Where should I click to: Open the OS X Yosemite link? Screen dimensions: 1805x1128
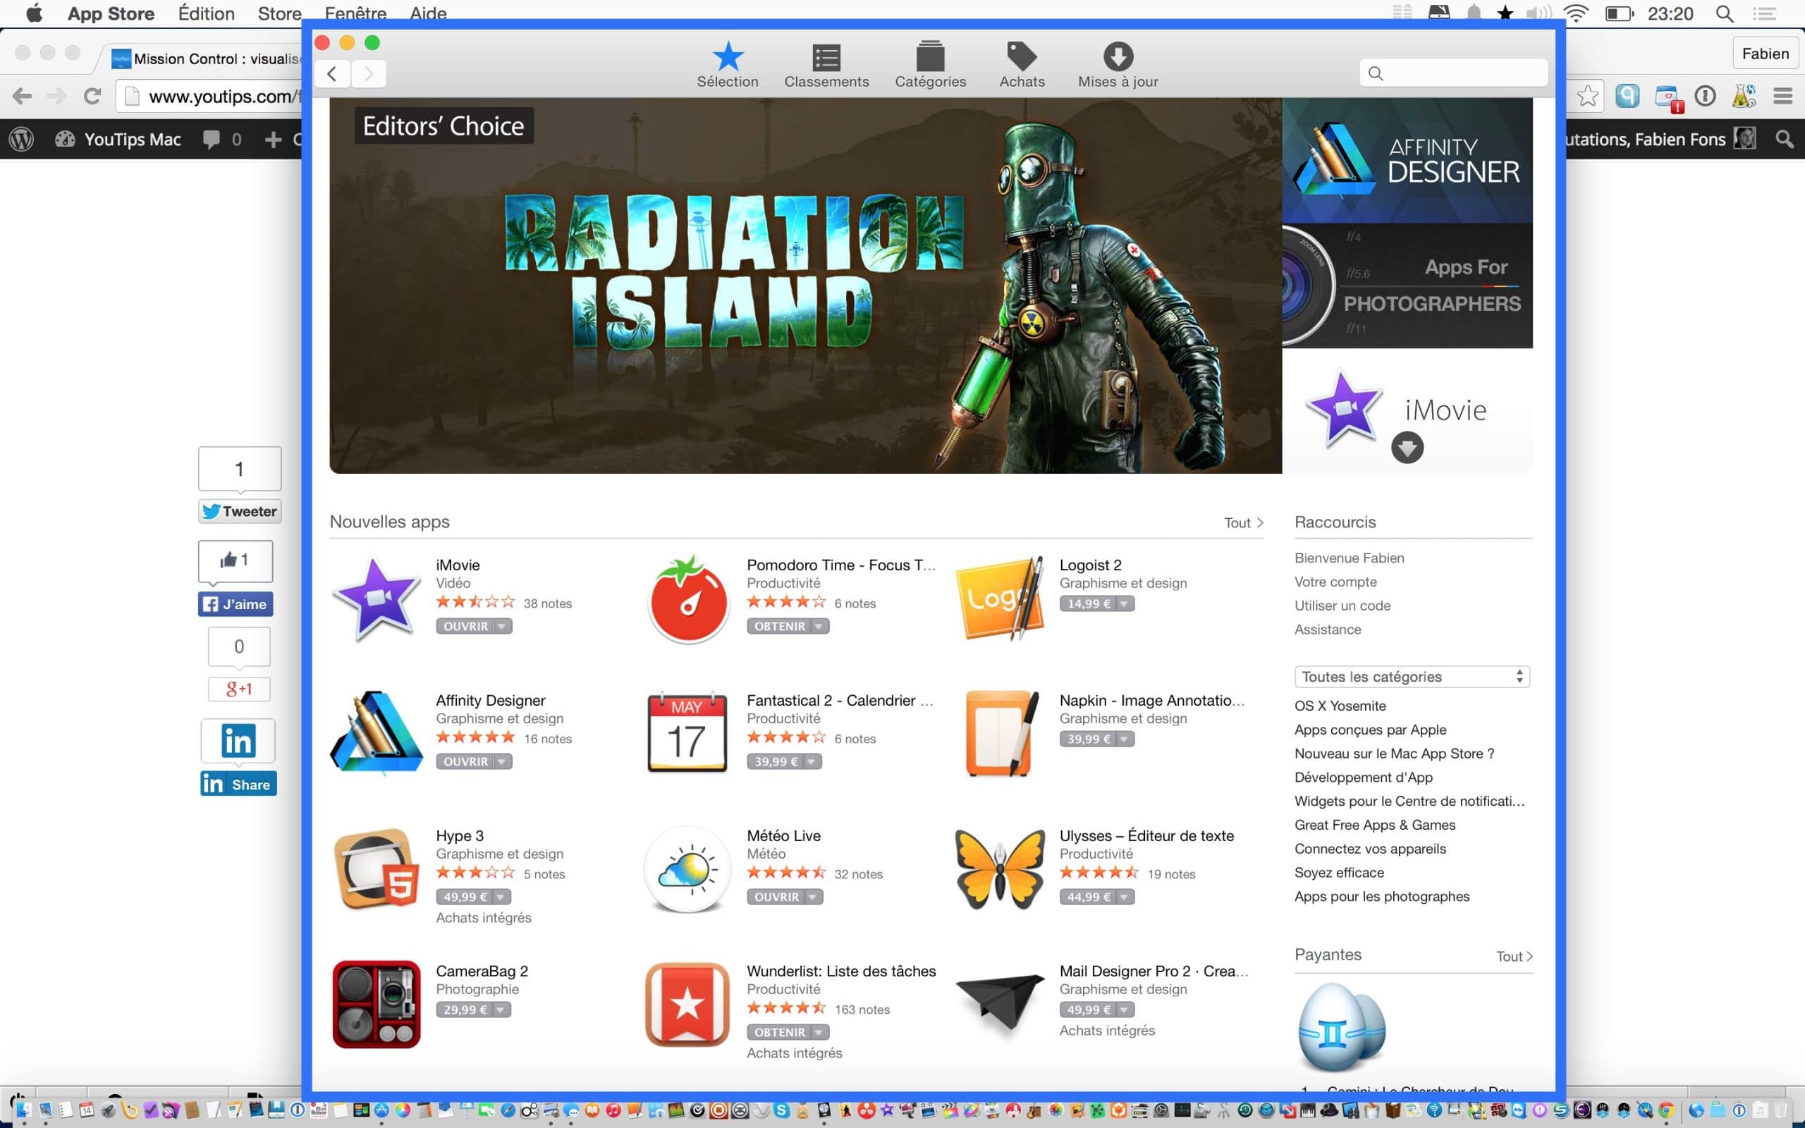(1340, 706)
